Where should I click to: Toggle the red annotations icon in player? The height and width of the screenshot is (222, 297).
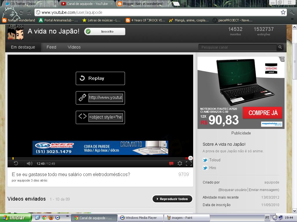(x=171, y=164)
